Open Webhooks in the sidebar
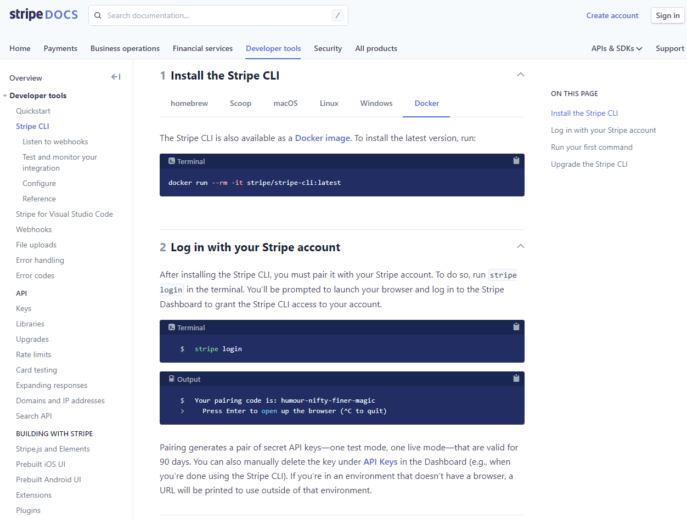Screen dimensions: 687x519 pos(34,229)
